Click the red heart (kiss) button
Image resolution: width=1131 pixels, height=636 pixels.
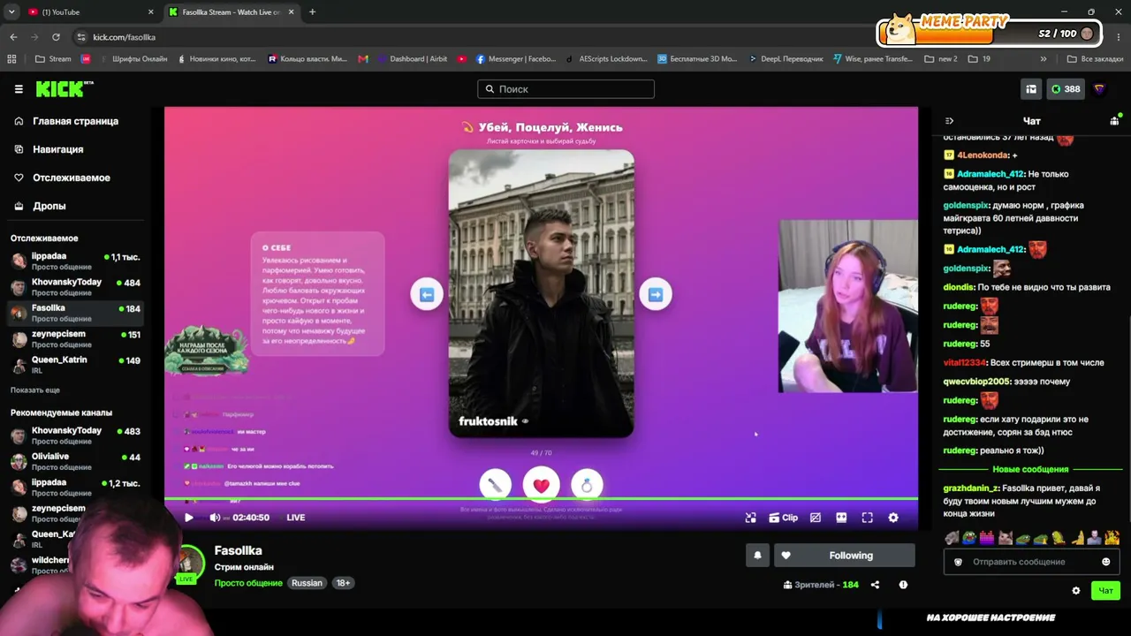[x=542, y=484]
